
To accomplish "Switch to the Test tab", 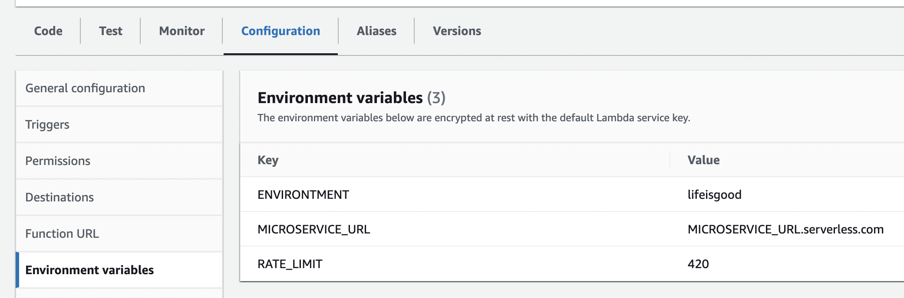I will (x=111, y=31).
